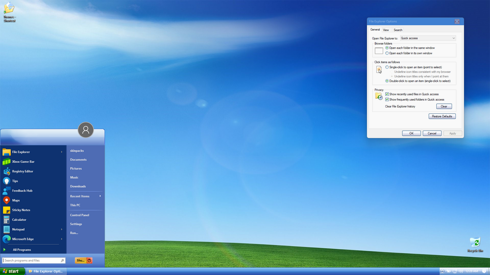490x275 pixels.
Task: Click Restore Defaults button
Action: (442, 116)
